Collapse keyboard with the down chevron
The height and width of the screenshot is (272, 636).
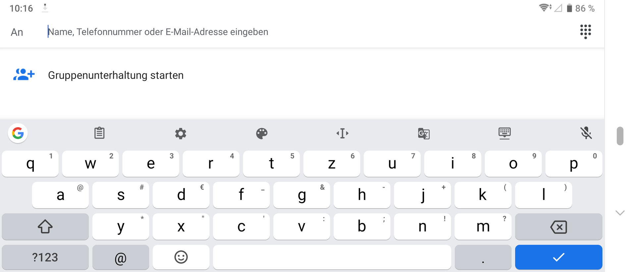tap(620, 213)
